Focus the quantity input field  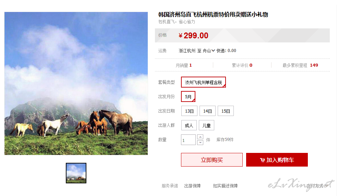pyautogui.click(x=189, y=140)
